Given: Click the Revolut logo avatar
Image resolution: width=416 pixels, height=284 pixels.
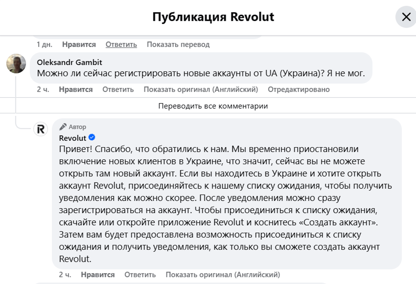Looking at the screenshot, I should pyautogui.click(x=41, y=129).
